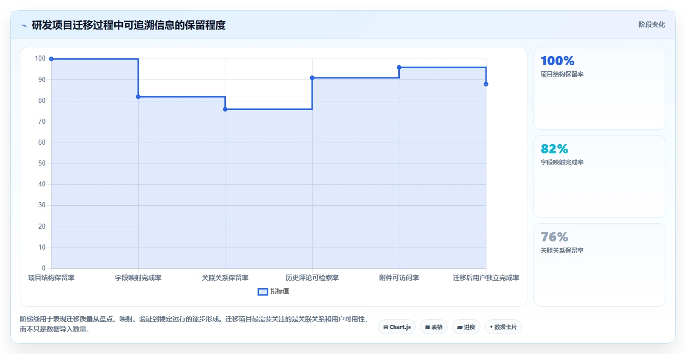The width and height of the screenshot is (686, 354).
Task: Click the chart title 研发项目迁移过程中可追溯信息的保留程度
Action: click(x=129, y=25)
